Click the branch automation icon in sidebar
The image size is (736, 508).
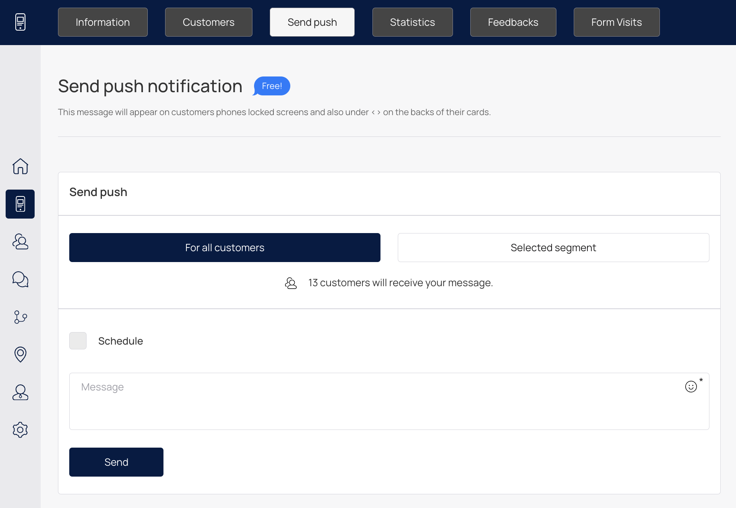coord(20,317)
